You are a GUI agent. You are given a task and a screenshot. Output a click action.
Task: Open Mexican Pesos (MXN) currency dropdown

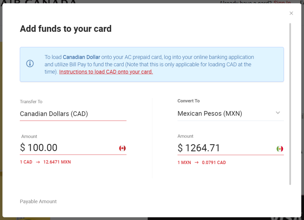coord(230,114)
